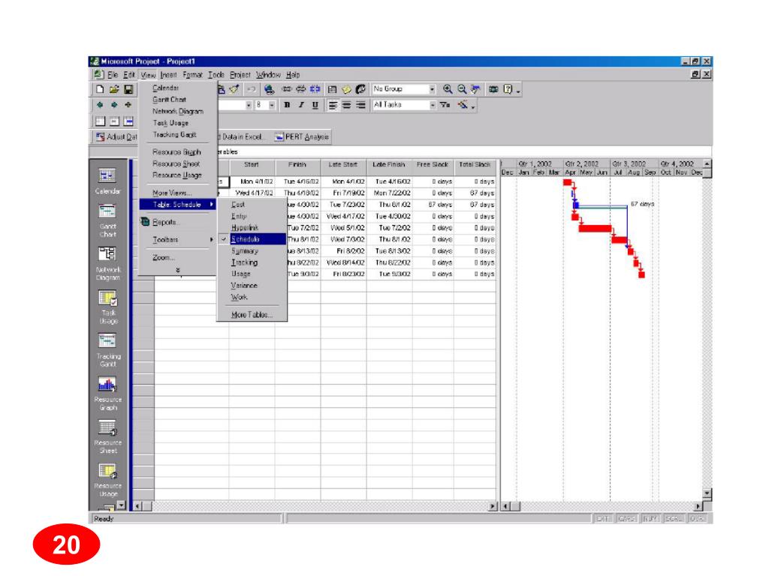Toggle Align Left button
This screenshot has width=769, height=576.
[x=333, y=105]
